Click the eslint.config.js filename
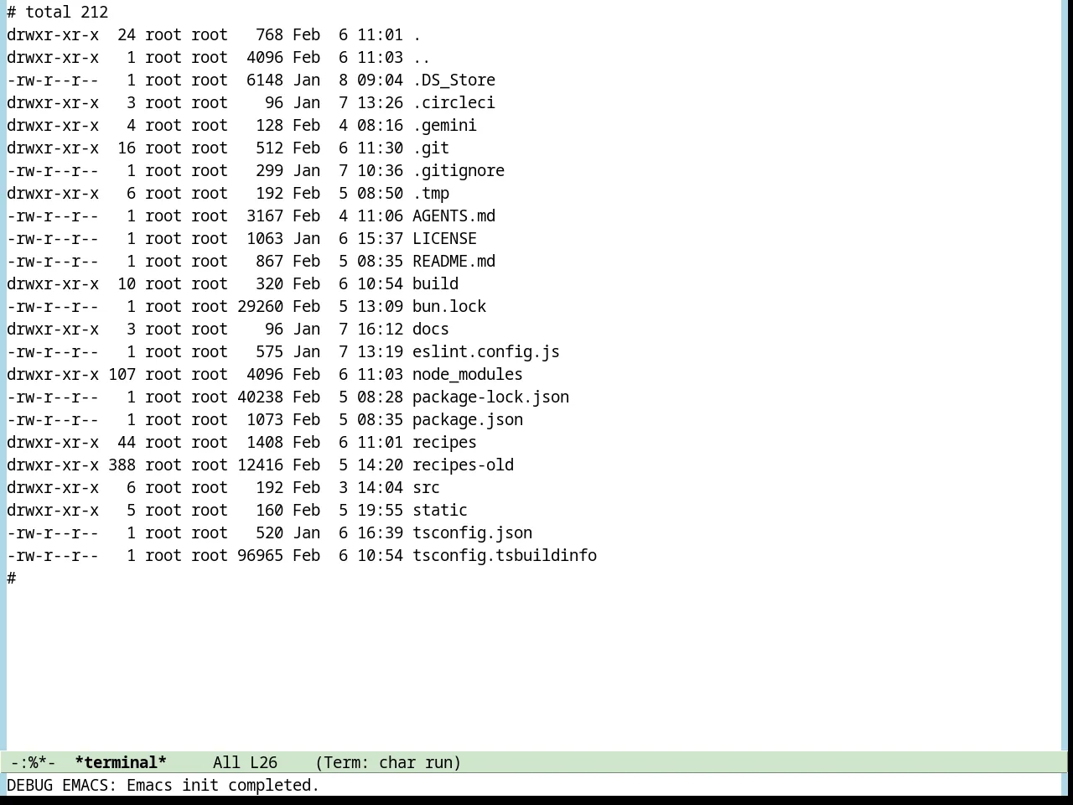1073x805 pixels. 486,351
